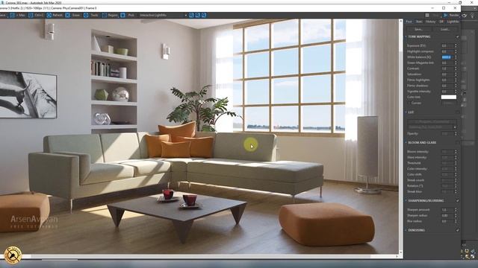
Task: Switch to the DR tab
Action: (x=441, y=22)
